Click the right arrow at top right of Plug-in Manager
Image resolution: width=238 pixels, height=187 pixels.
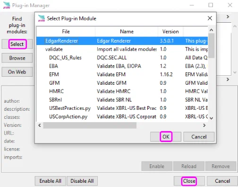(x=228, y=17)
